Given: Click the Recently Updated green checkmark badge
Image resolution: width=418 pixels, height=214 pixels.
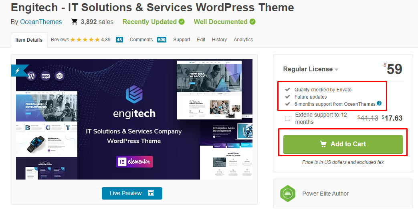Looking at the screenshot, I should tap(182, 22).
